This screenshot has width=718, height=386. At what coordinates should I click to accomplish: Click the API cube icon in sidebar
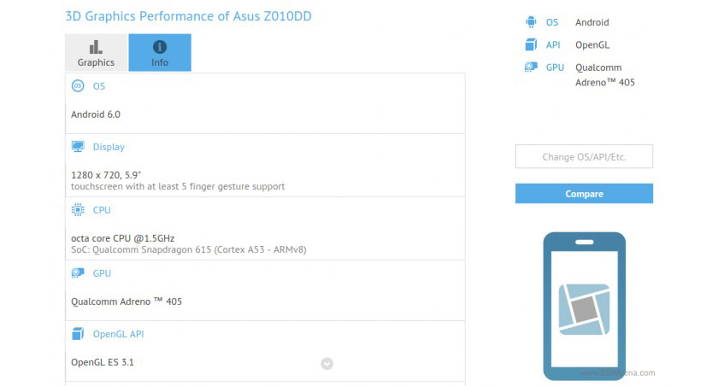pyautogui.click(x=531, y=44)
